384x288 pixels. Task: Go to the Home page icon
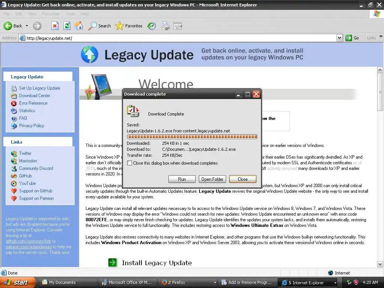point(79,26)
